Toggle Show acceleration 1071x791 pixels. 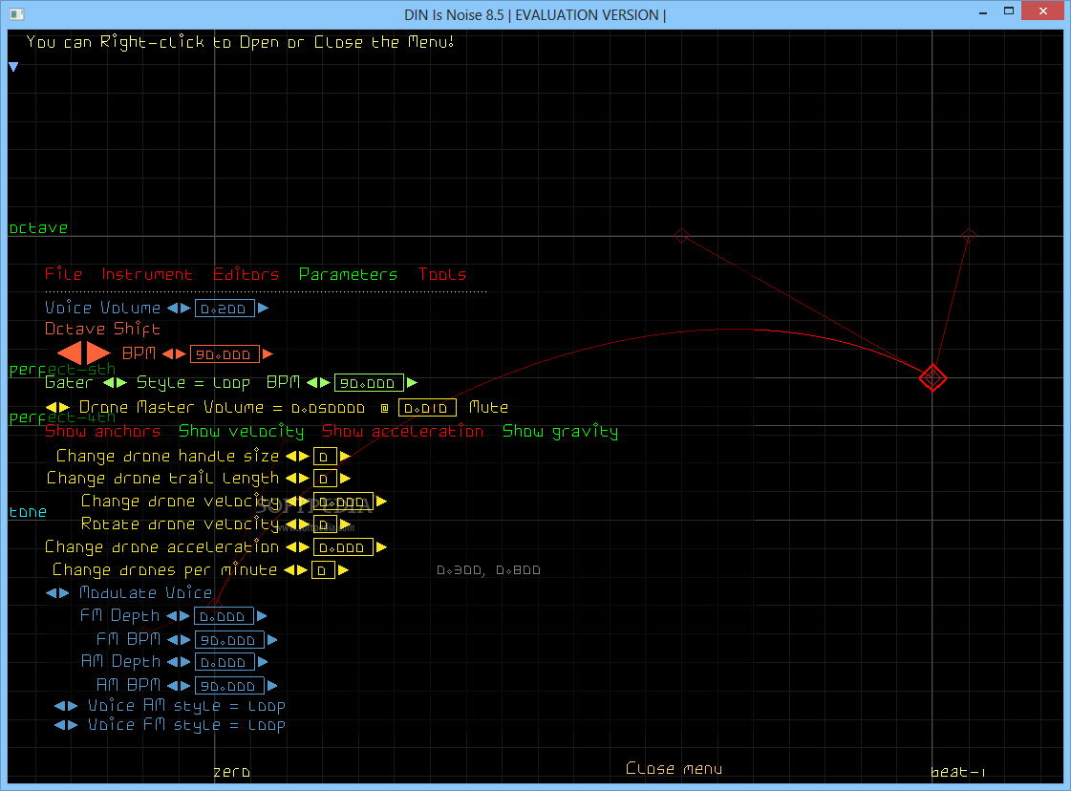click(x=402, y=431)
